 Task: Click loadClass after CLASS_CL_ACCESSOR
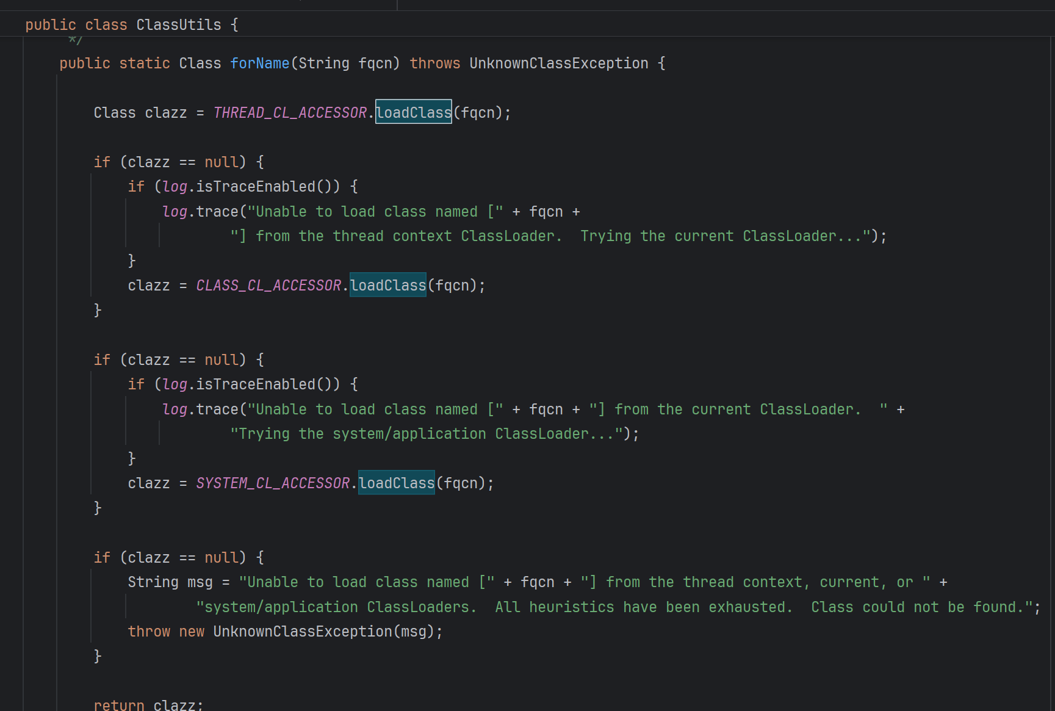tap(387, 286)
